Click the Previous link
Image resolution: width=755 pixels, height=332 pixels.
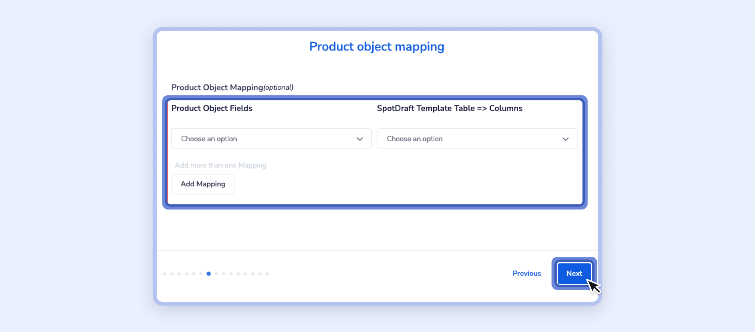[x=526, y=273]
